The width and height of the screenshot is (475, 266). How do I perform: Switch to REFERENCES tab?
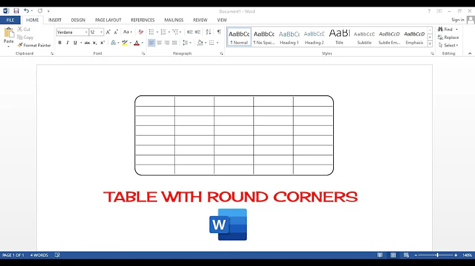click(x=142, y=20)
